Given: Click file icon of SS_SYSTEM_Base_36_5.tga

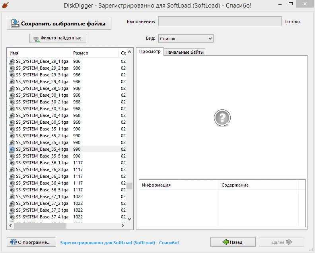Looking at the screenshot, I should pos(12,189).
